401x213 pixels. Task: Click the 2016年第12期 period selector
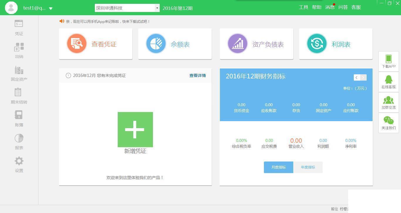(178, 8)
